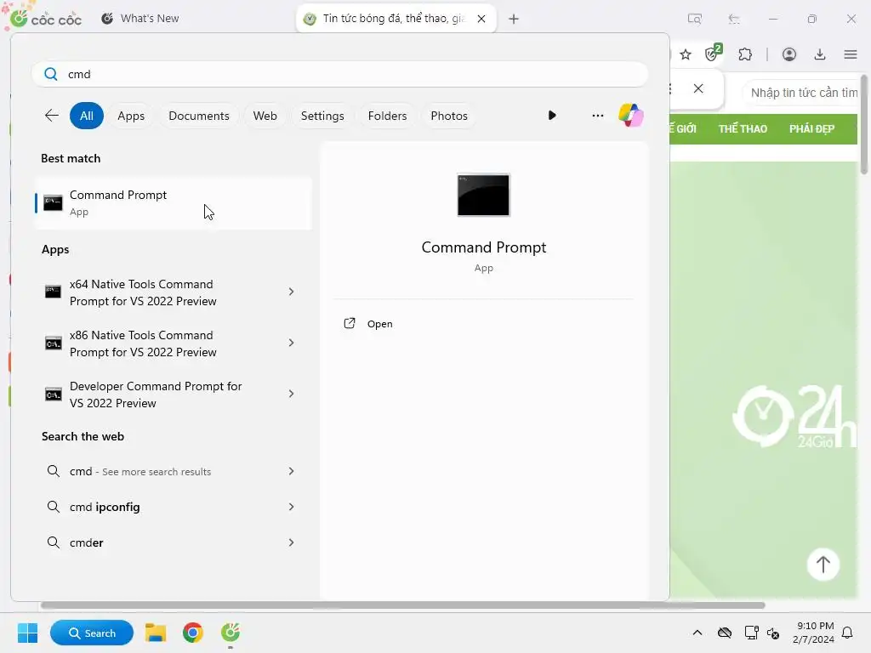Click the browser vertical scrollbar
Screen dimensions: 871x653
tap(864, 125)
